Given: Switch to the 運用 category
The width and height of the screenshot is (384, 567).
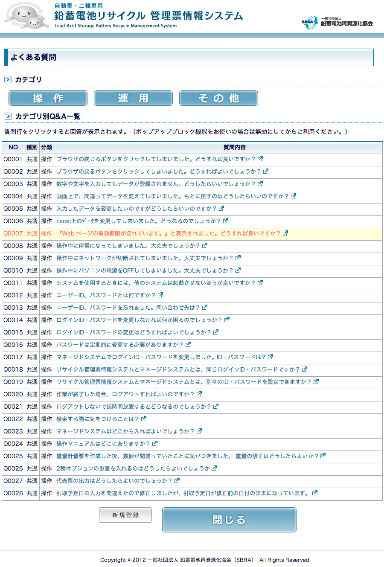Looking at the screenshot, I should (x=133, y=98).
